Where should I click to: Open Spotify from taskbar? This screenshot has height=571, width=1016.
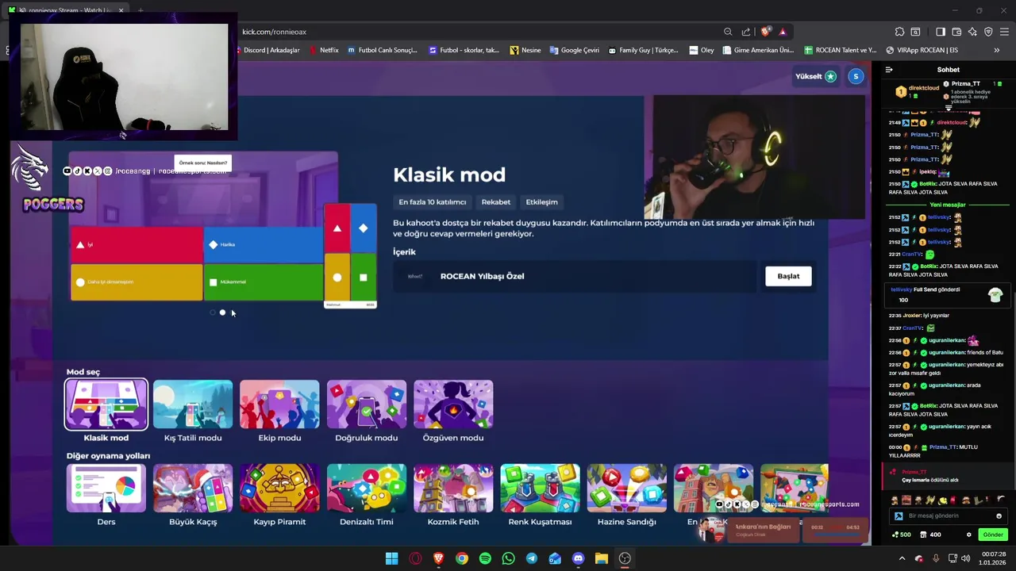click(485, 558)
